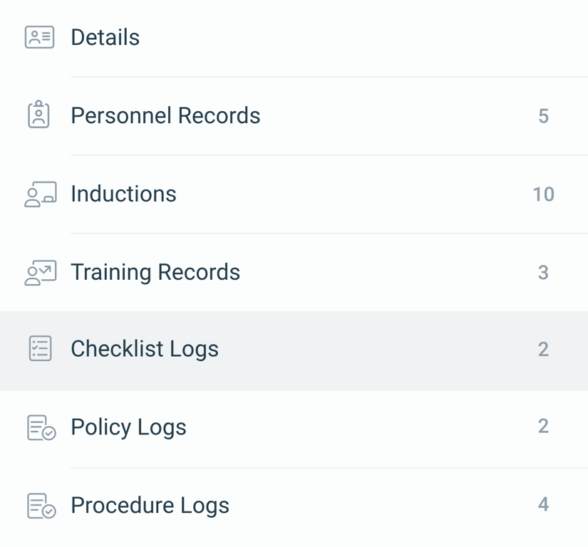Click the Checklist Logs count of 2
Screen dimensions: 588x547
click(544, 349)
